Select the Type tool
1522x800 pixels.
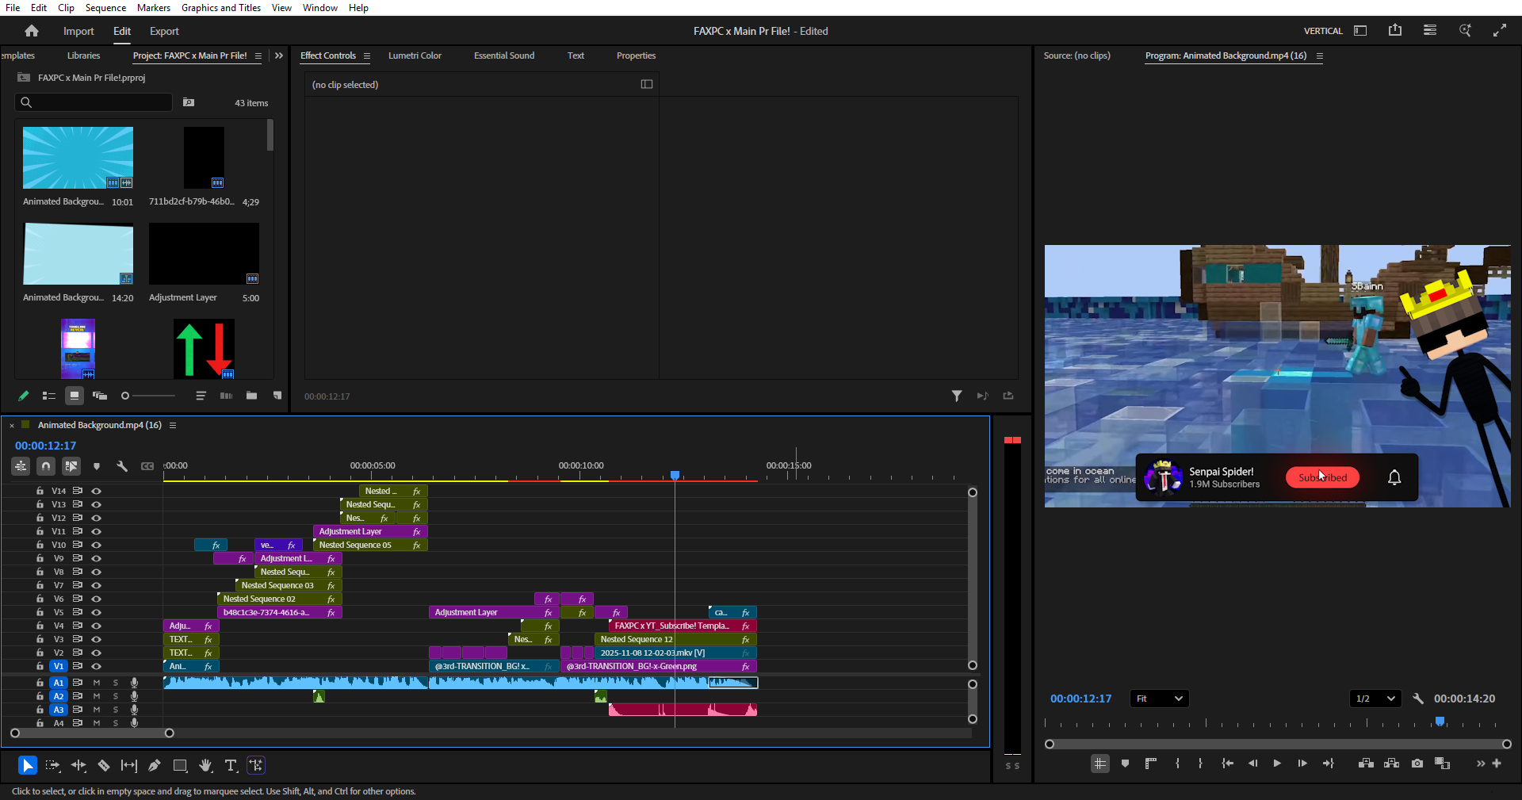(x=231, y=765)
